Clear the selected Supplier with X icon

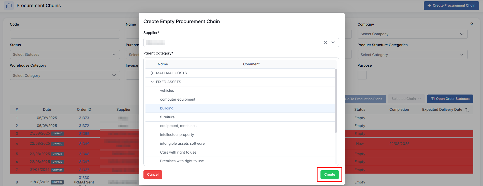(x=325, y=43)
